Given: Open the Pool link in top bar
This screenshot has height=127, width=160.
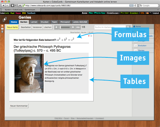Looking at the screenshot, I should [x=12, y=13].
